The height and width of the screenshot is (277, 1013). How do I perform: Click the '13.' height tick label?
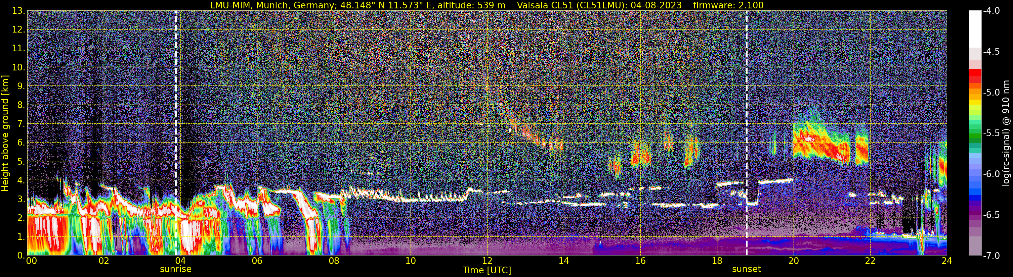click(x=18, y=11)
